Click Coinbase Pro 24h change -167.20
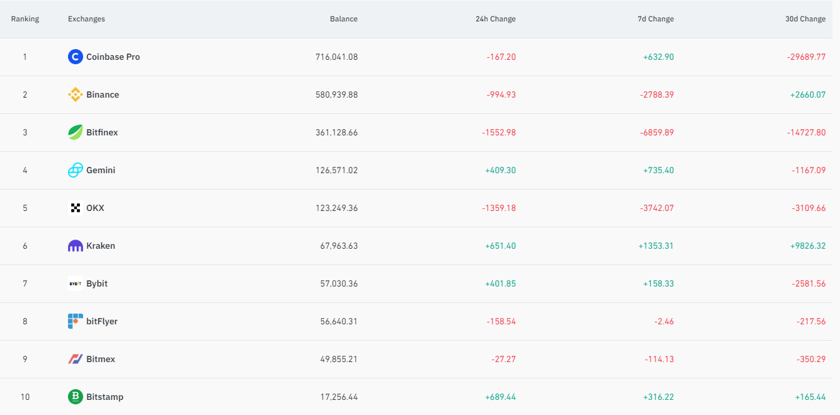 [x=501, y=57]
